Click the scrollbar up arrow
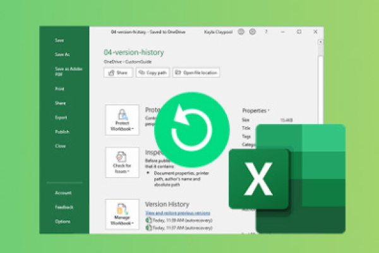Screen dimensions: 379x253 pos(320,42)
